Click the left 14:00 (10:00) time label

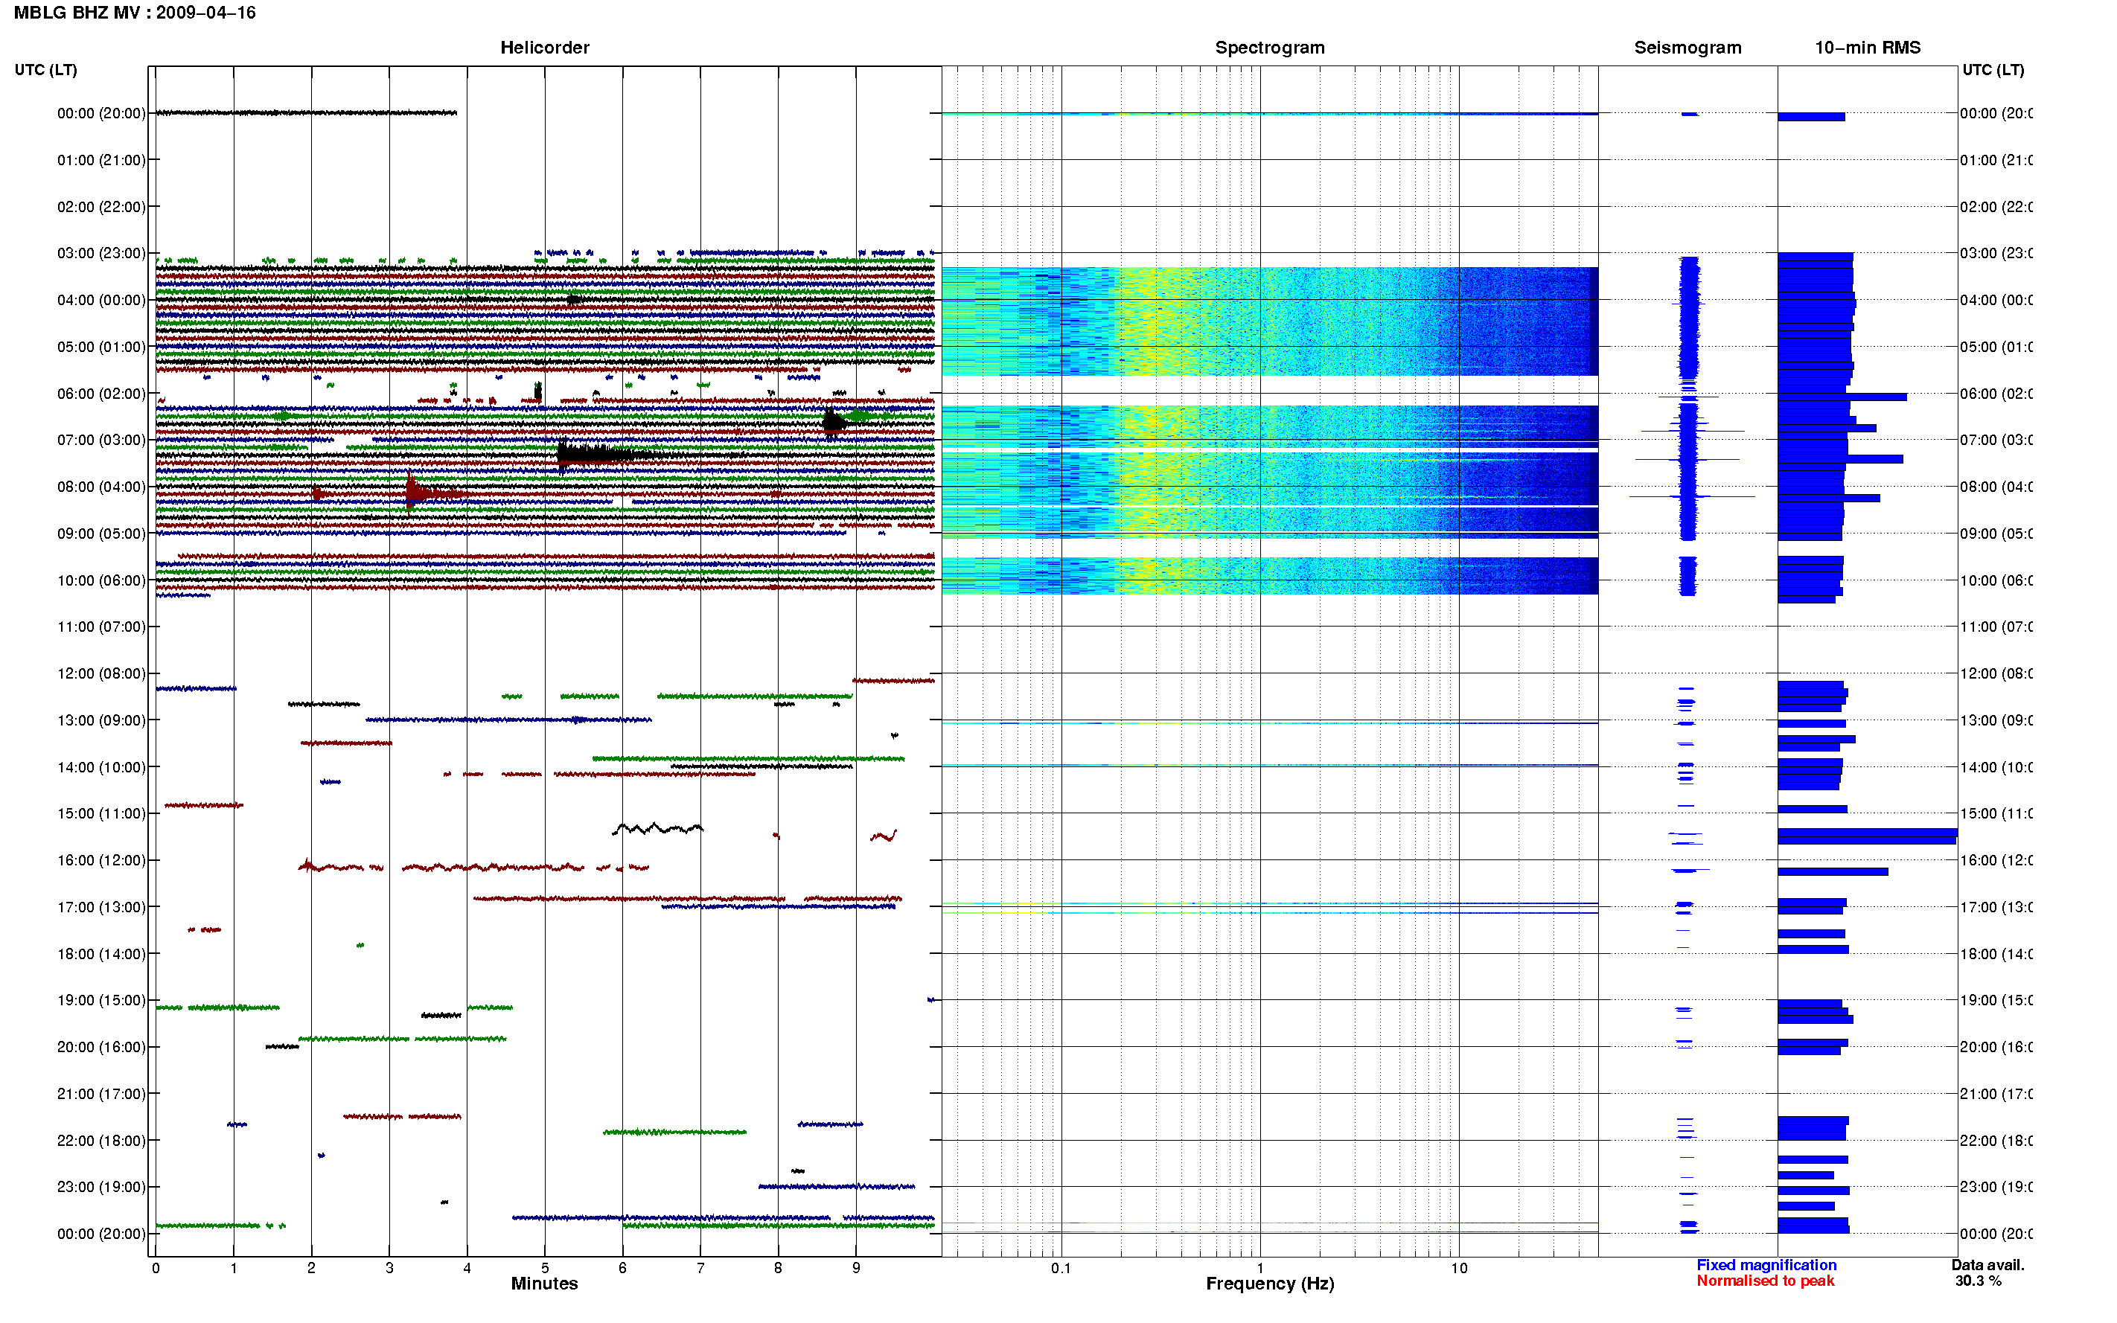101,767
